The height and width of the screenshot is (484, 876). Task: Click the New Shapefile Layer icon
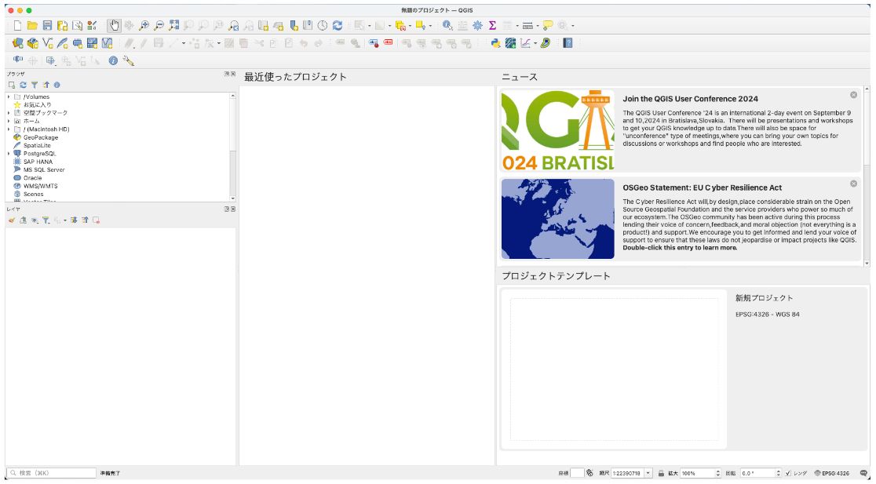pyautogui.click(x=48, y=43)
